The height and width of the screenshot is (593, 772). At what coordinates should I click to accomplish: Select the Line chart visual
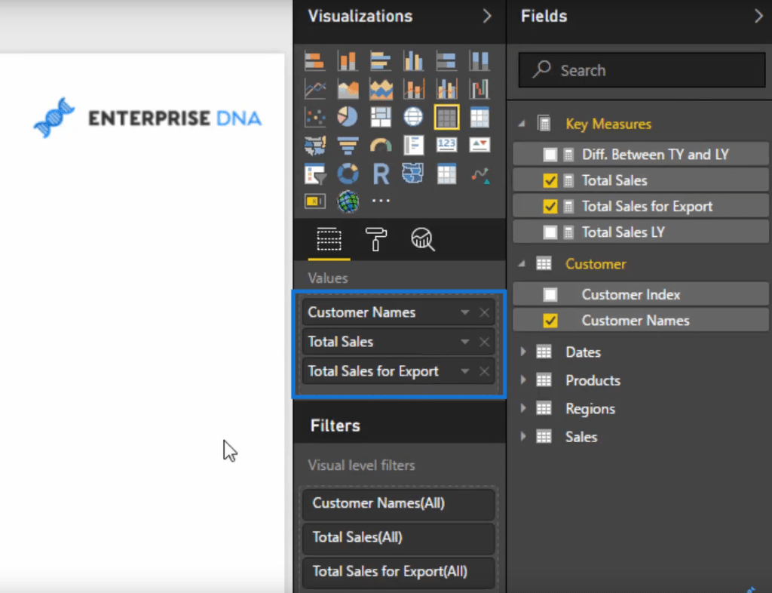pyautogui.click(x=314, y=90)
